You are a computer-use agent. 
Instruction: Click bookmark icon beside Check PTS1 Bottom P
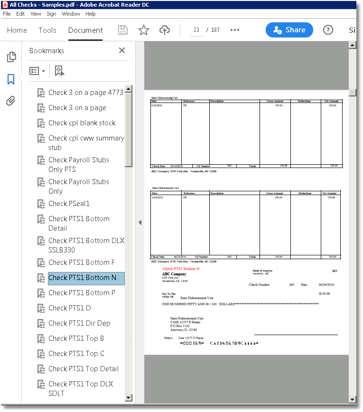coord(41,293)
